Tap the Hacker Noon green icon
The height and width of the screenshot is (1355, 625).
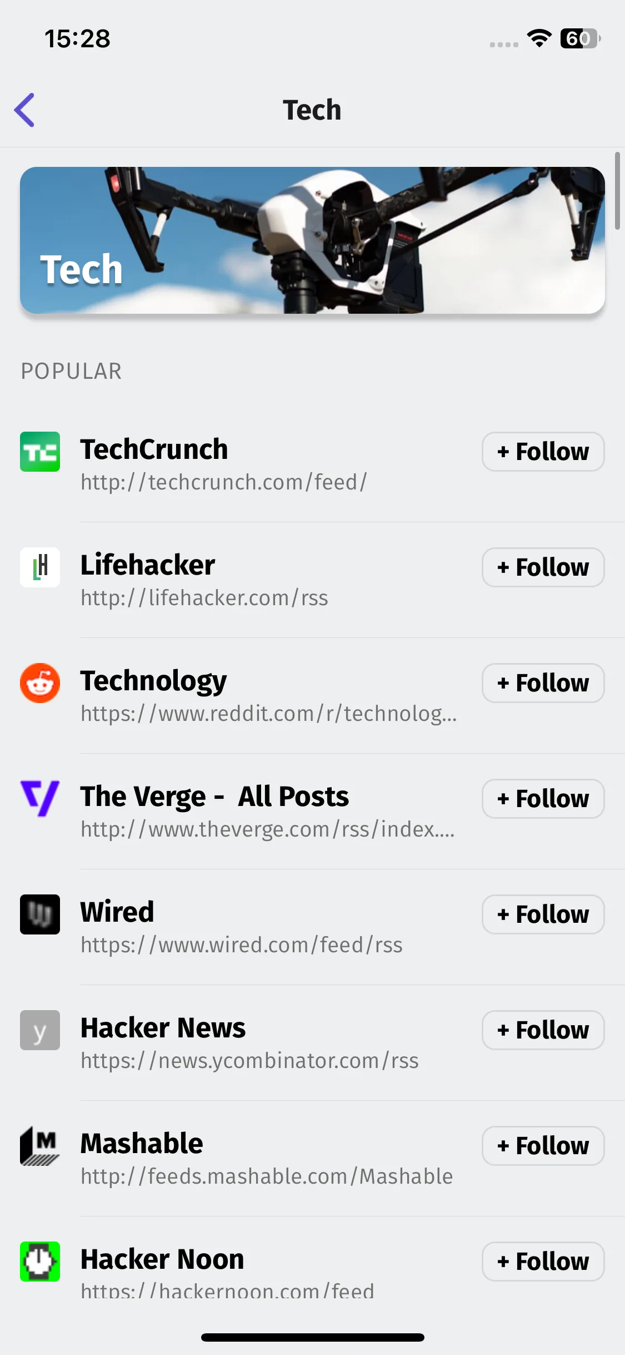click(x=40, y=1262)
